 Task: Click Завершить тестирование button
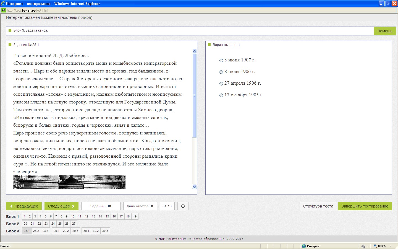click(365, 206)
